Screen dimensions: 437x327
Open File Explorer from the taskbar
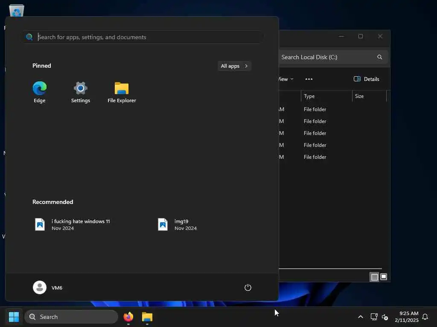coord(147,317)
